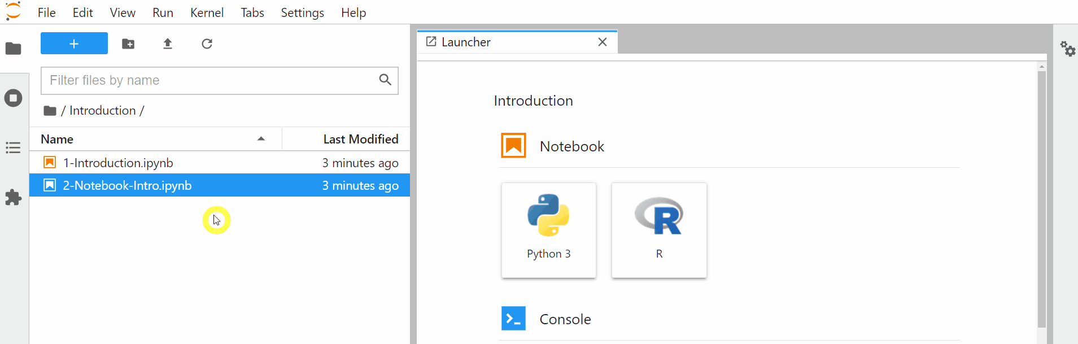Open Running Terminals and Kernels panel
Viewport: 1078px width, 344px height.
[14, 98]
